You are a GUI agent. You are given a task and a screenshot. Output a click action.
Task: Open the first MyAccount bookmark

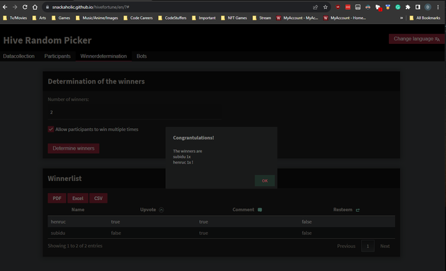298,18
